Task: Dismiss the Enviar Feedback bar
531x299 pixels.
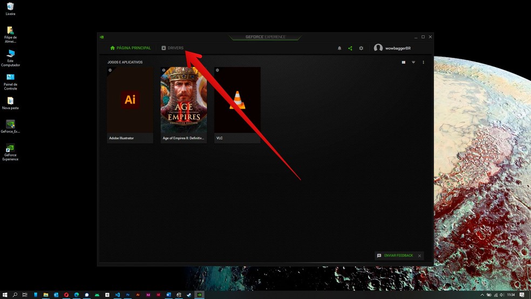Action: point(420,256)
